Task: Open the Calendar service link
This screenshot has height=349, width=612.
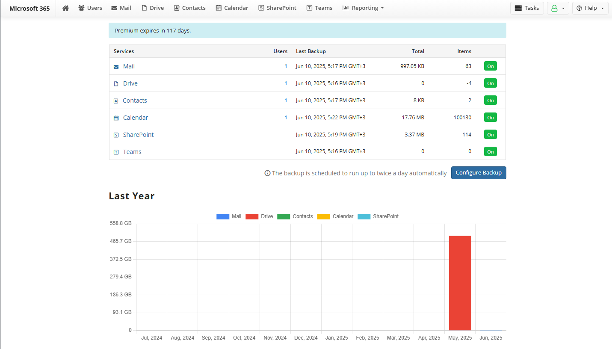Action: click(x=136, y=118)
